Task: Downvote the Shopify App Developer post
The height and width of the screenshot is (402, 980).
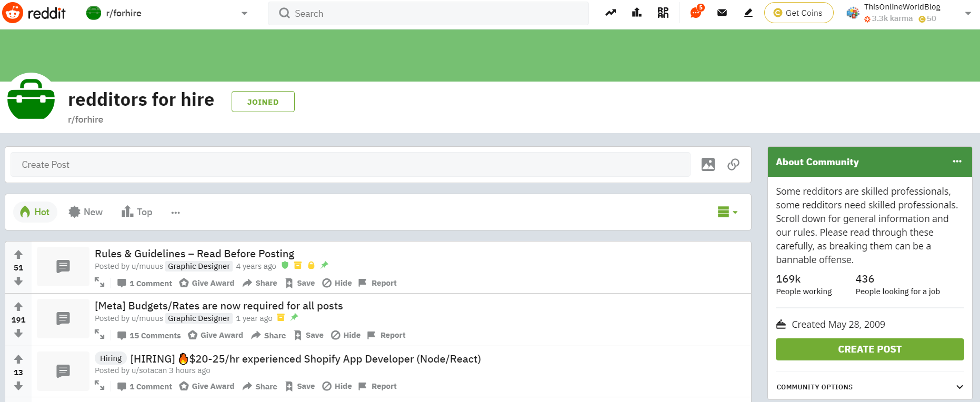Action: tap(18, 386)
